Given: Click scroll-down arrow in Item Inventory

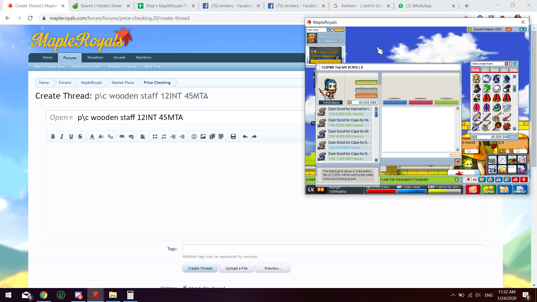Looking at the screenshot, I should point(514,129).
